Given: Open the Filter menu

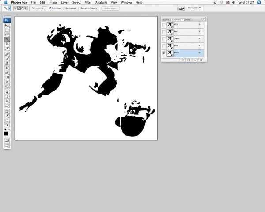Looking at the screenshot, I should tap(89, 2).
